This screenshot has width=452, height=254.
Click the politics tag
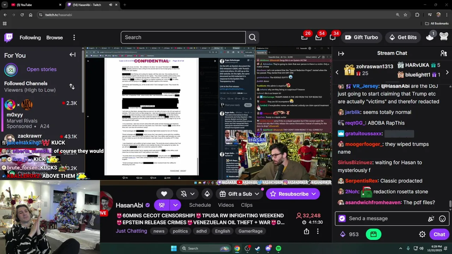click(x=180, y=231)
